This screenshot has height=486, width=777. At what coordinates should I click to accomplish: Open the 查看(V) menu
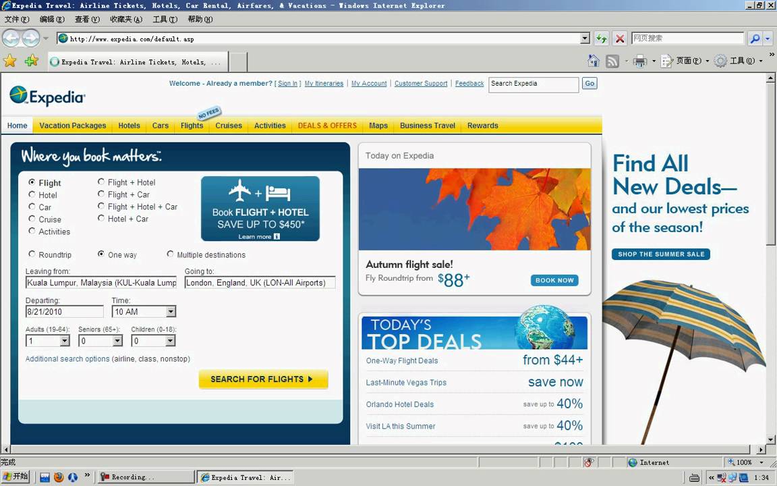click(x=87, y=20)
